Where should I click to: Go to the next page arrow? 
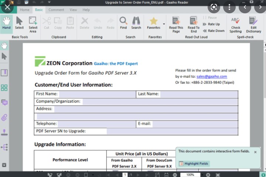click(x=138, y=175)
